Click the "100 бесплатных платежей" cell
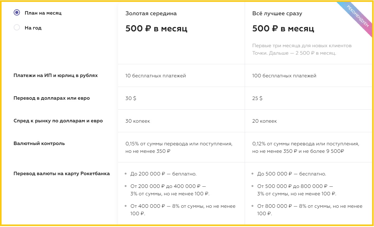The height and width of the screenshot is (227, 374). point(284,76)
